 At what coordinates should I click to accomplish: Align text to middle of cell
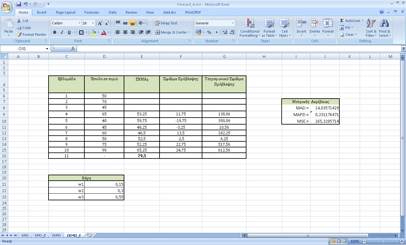(x=125, y=23)
